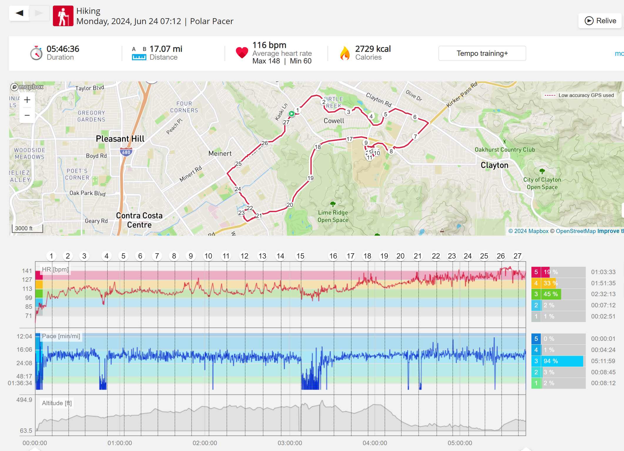Zoom in the map with plus
The image size is (624, 451).
click(27, 100)
